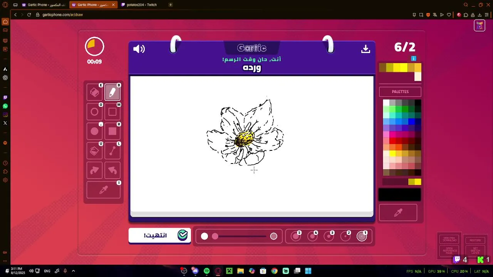Take a snapshot with the browser toolbar icon
Screen dimensions: 493x277
(x=421, y=15)
